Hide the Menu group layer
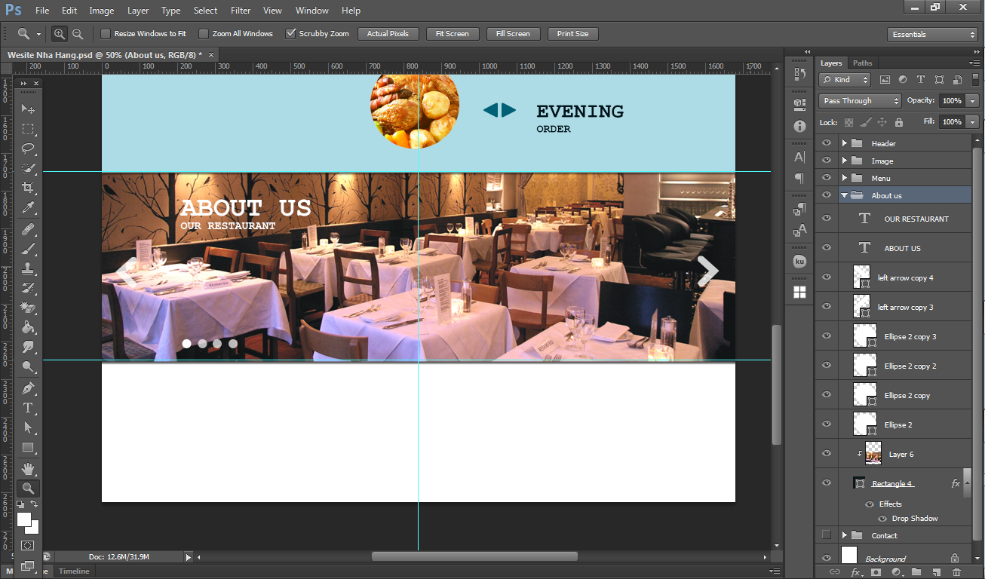Screen dimensions: 985x579 pyautogui.click(x=827, y=178)
